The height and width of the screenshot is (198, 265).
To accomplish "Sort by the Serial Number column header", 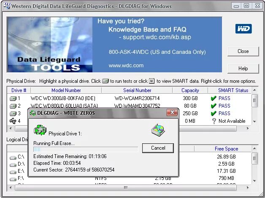I will click(137, 90).
